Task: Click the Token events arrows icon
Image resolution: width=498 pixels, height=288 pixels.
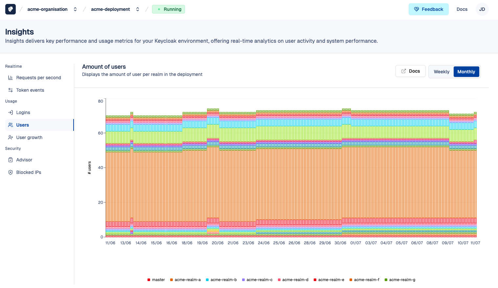Action: pyautogui.click(x=11, y=90)
